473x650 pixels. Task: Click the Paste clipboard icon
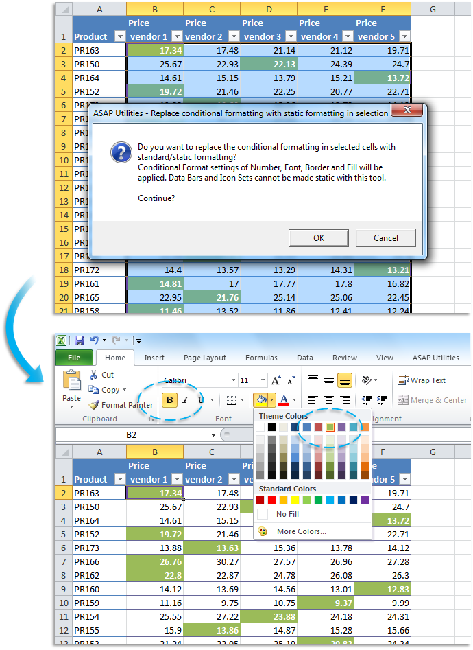[x=72, y=380]
